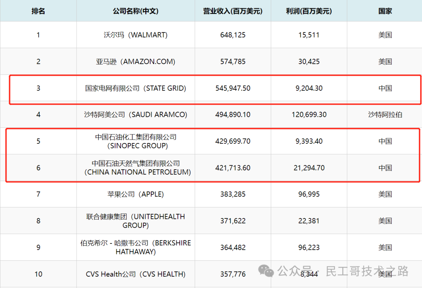Click the 美国 cell in Berkshire Hathaway row
This screenshot has width=422, height=288.
click(385, 248)
